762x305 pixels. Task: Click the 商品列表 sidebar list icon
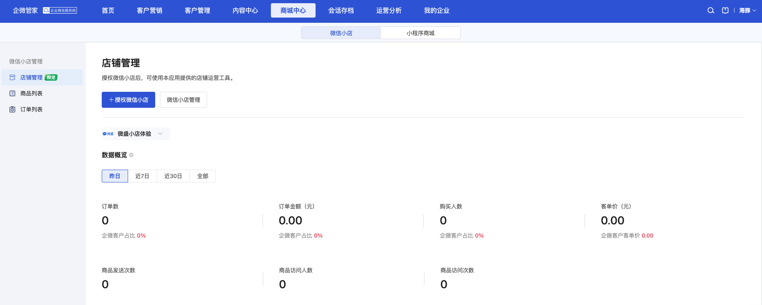point(12,93)
